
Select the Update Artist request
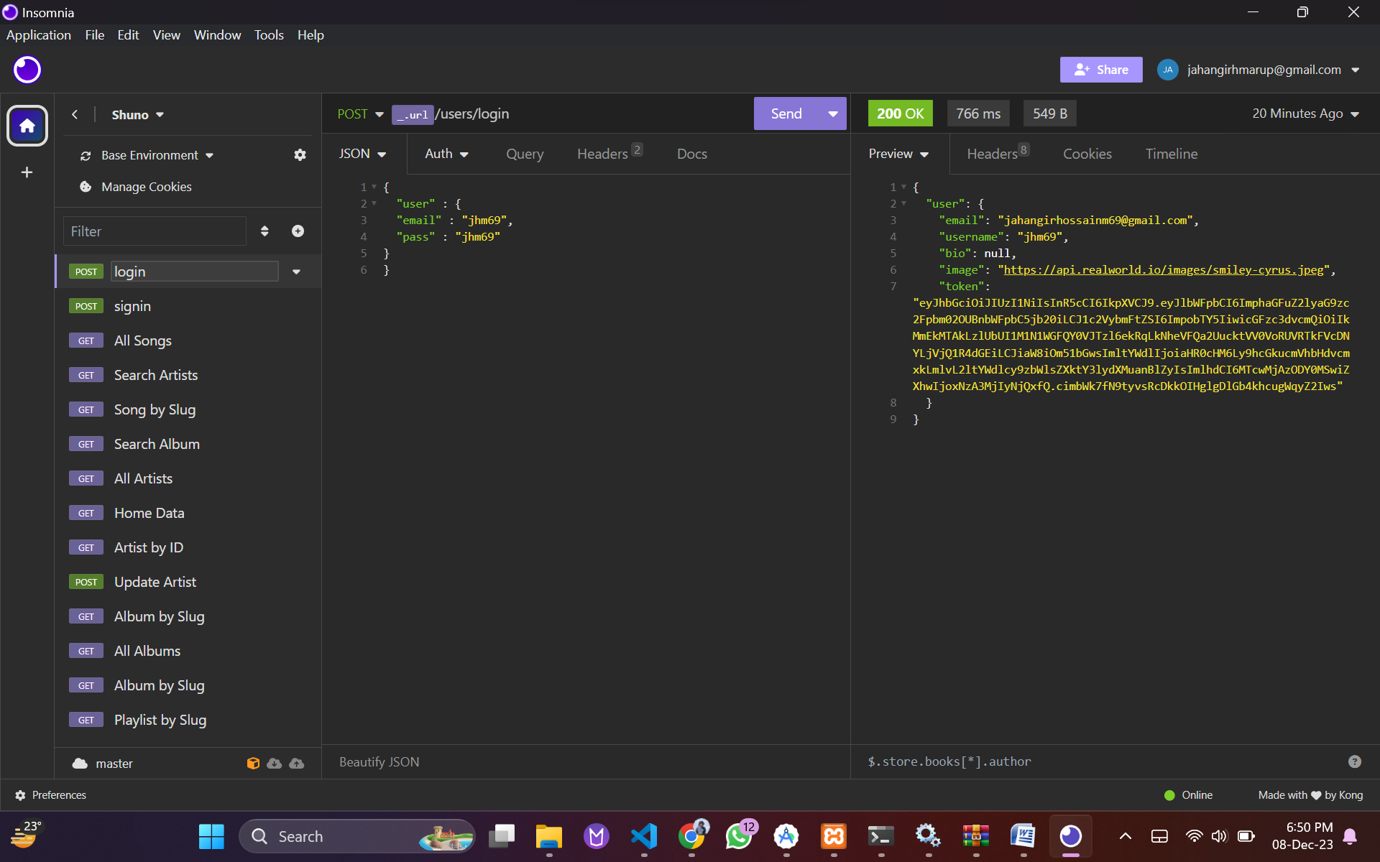click(x=155, y=582)
